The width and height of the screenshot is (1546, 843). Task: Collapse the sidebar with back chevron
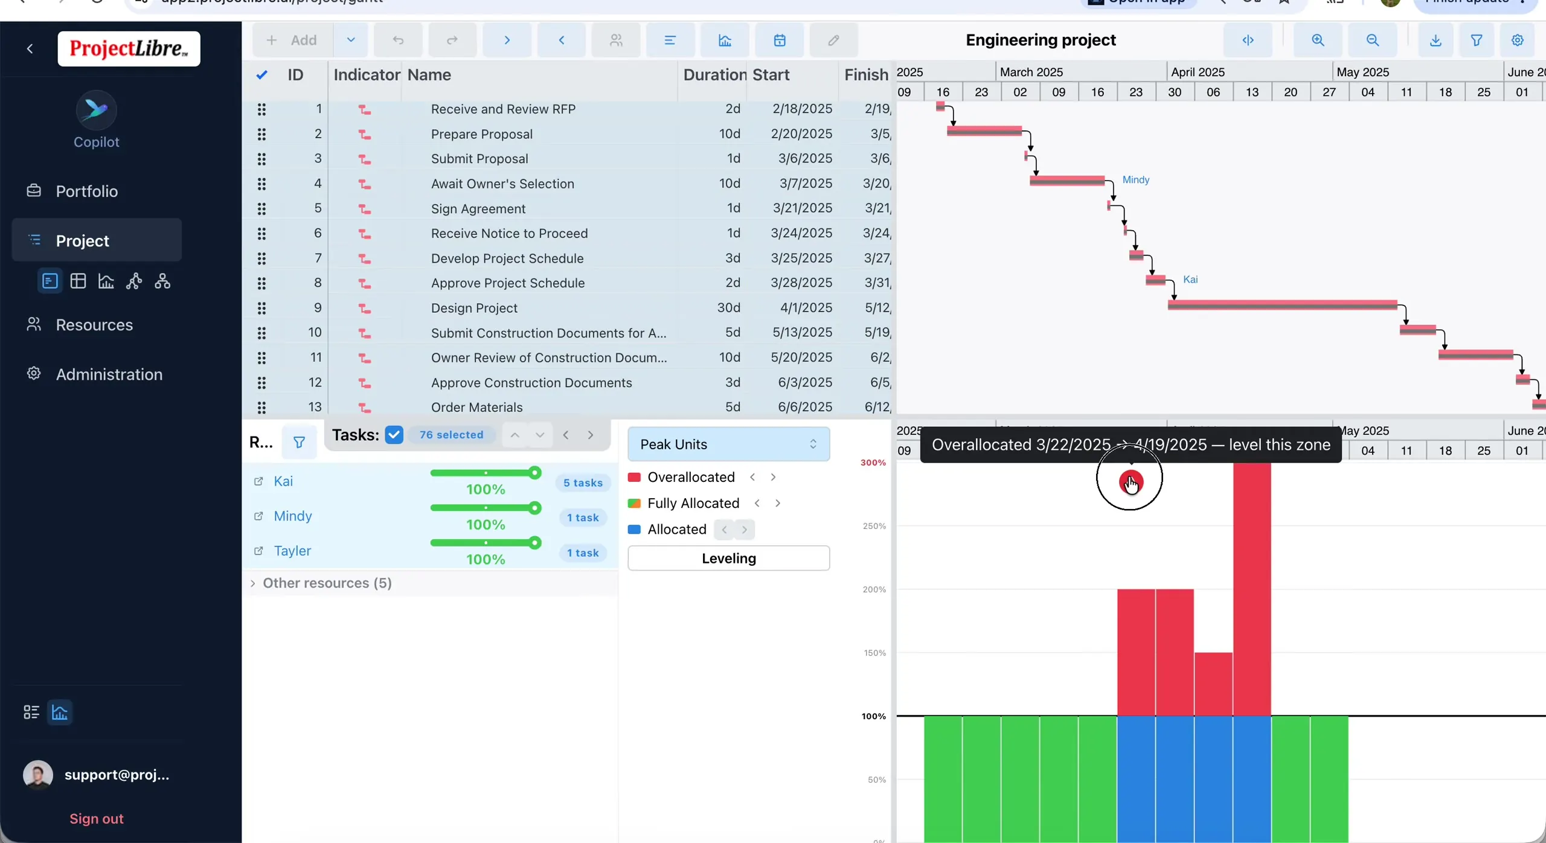click(30, 48)
